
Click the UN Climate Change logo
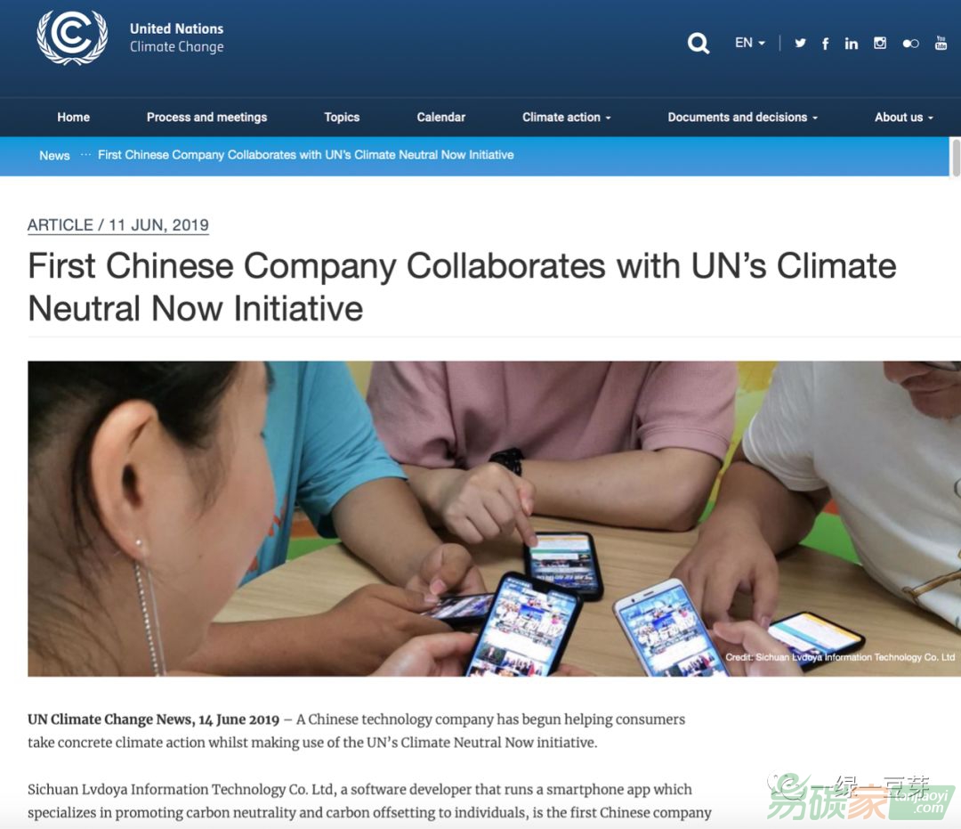point(72,37)
